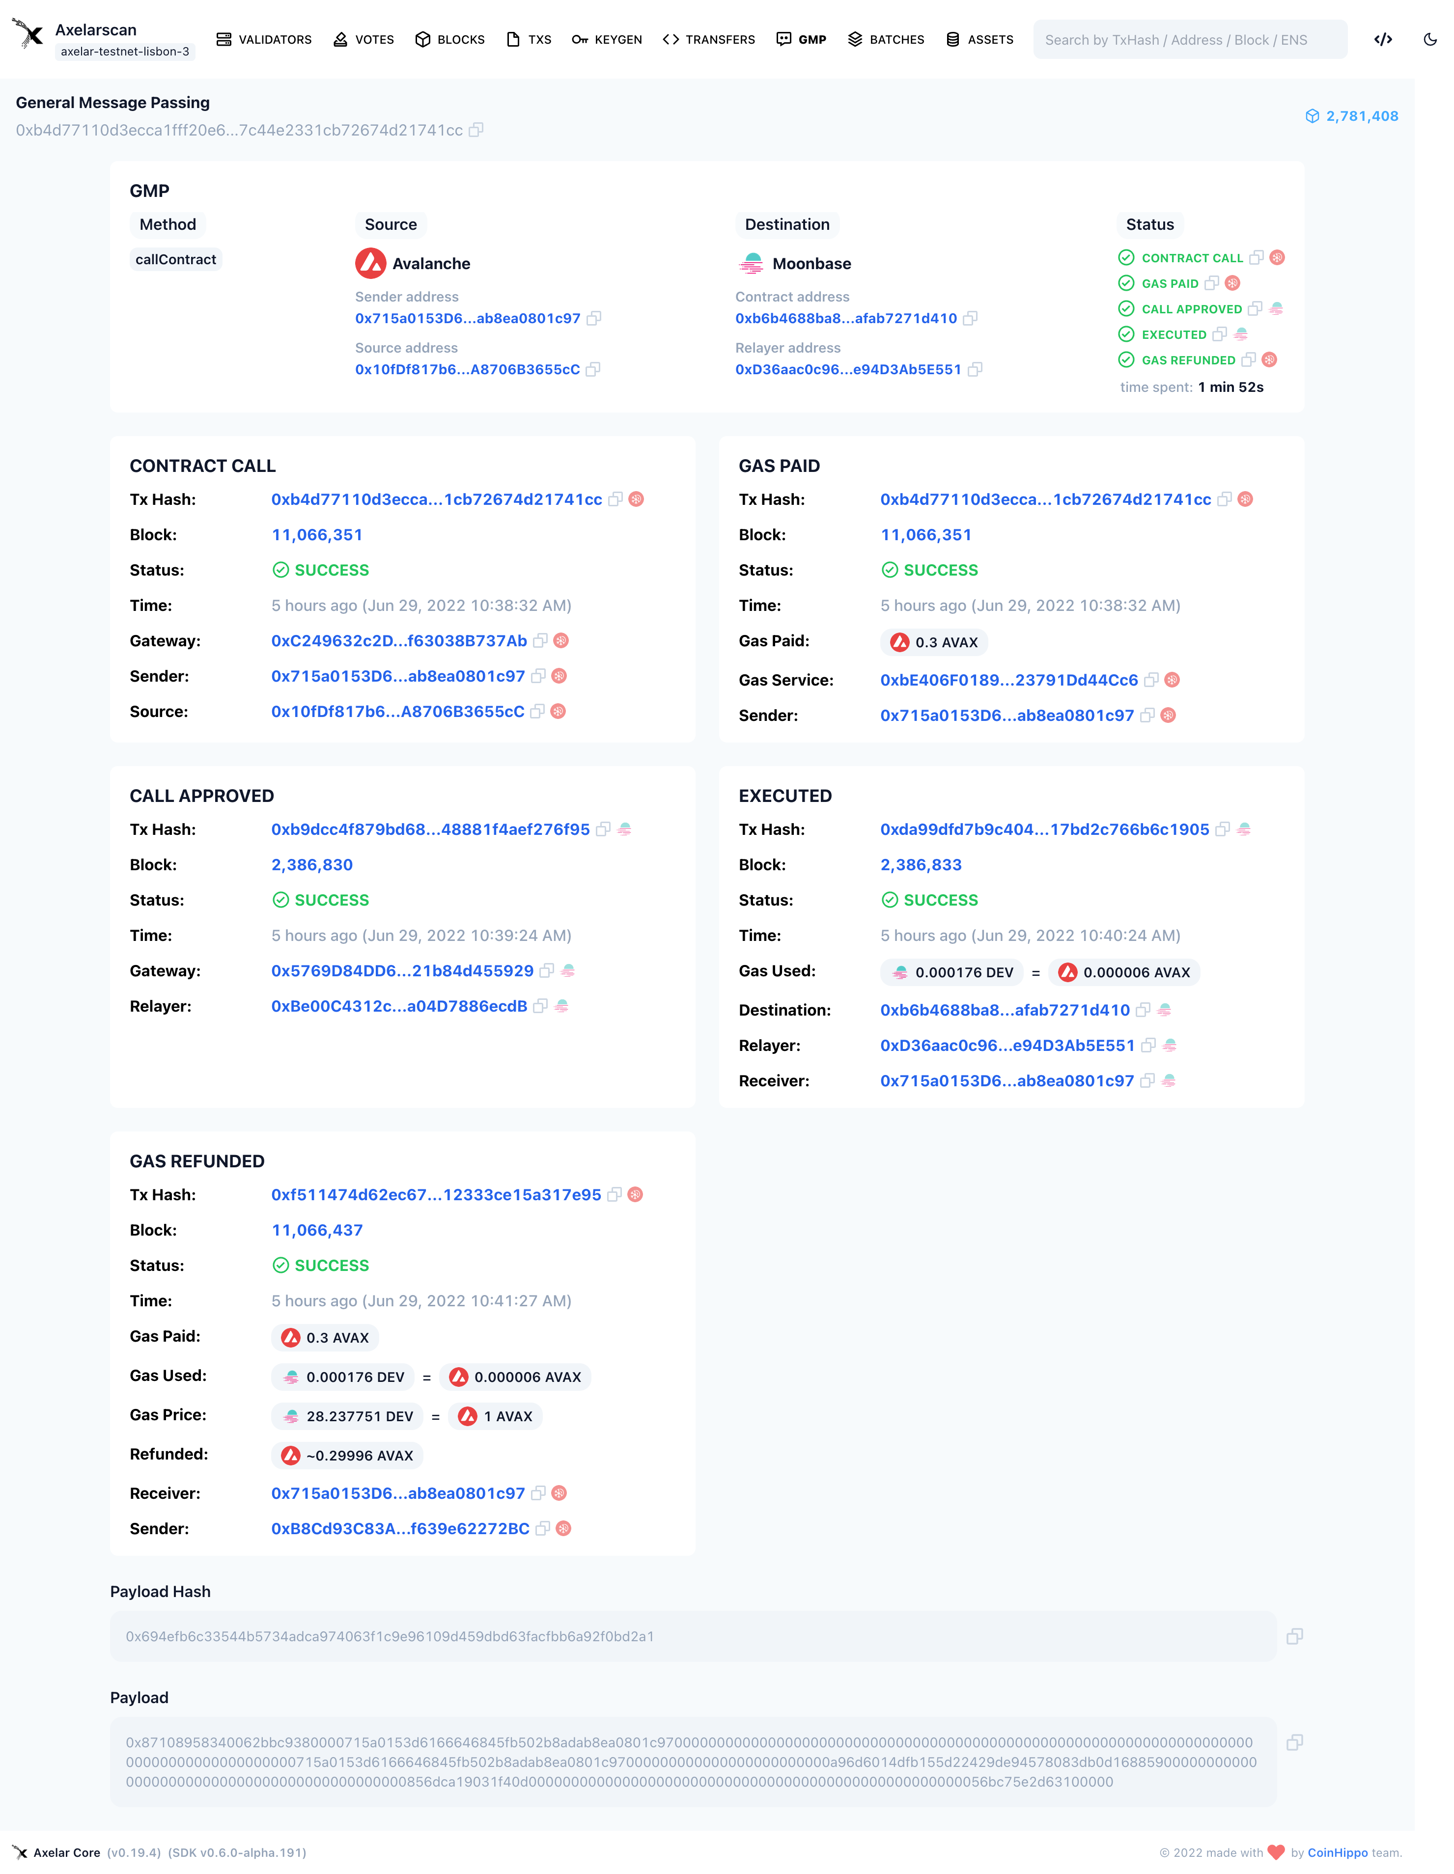Toggle dark mode moon icon
Image resolution: width=1454 pixels, height=1874 pixels.
point(1429,39)
